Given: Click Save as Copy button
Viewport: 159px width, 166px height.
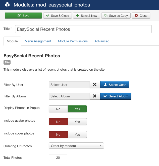Looking at the screenshot, I should [116, 16].
